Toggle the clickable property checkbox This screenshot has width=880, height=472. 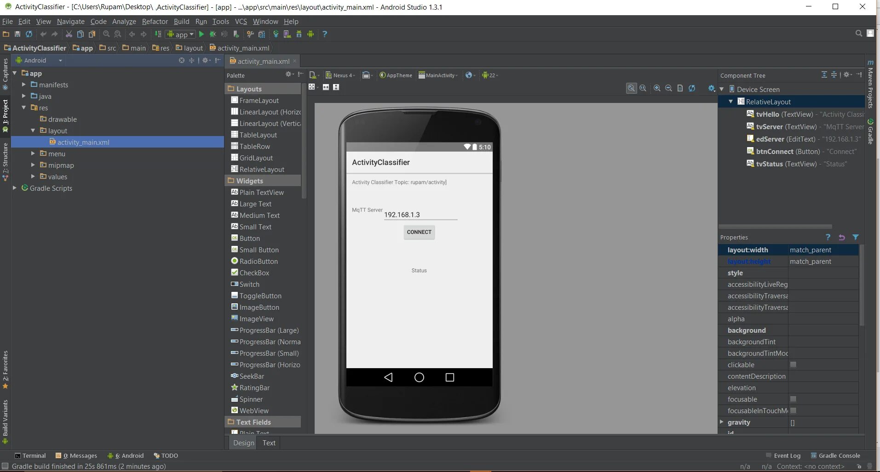[793, 364]
